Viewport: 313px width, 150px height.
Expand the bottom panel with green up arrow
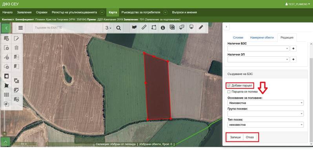5,142
